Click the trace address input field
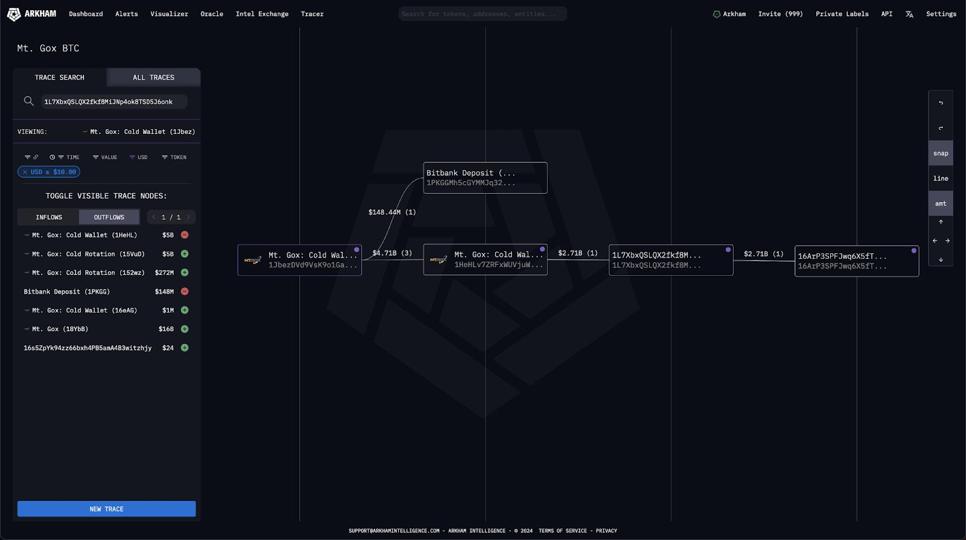Viewport: 966px width, 540px height. (x=114, y=101)
